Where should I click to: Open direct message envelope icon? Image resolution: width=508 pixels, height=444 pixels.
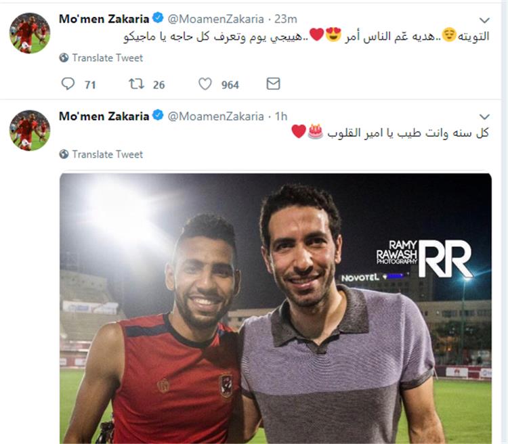[x=273, y=83]
